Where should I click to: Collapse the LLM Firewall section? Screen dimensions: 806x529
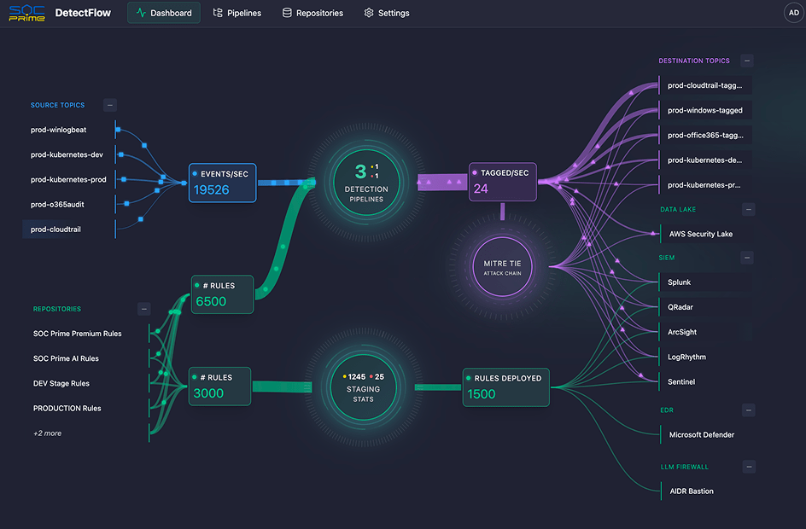pyautogui.click(x=747, y=467)
